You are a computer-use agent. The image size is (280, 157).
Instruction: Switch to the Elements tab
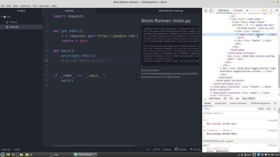click(224, 10)
